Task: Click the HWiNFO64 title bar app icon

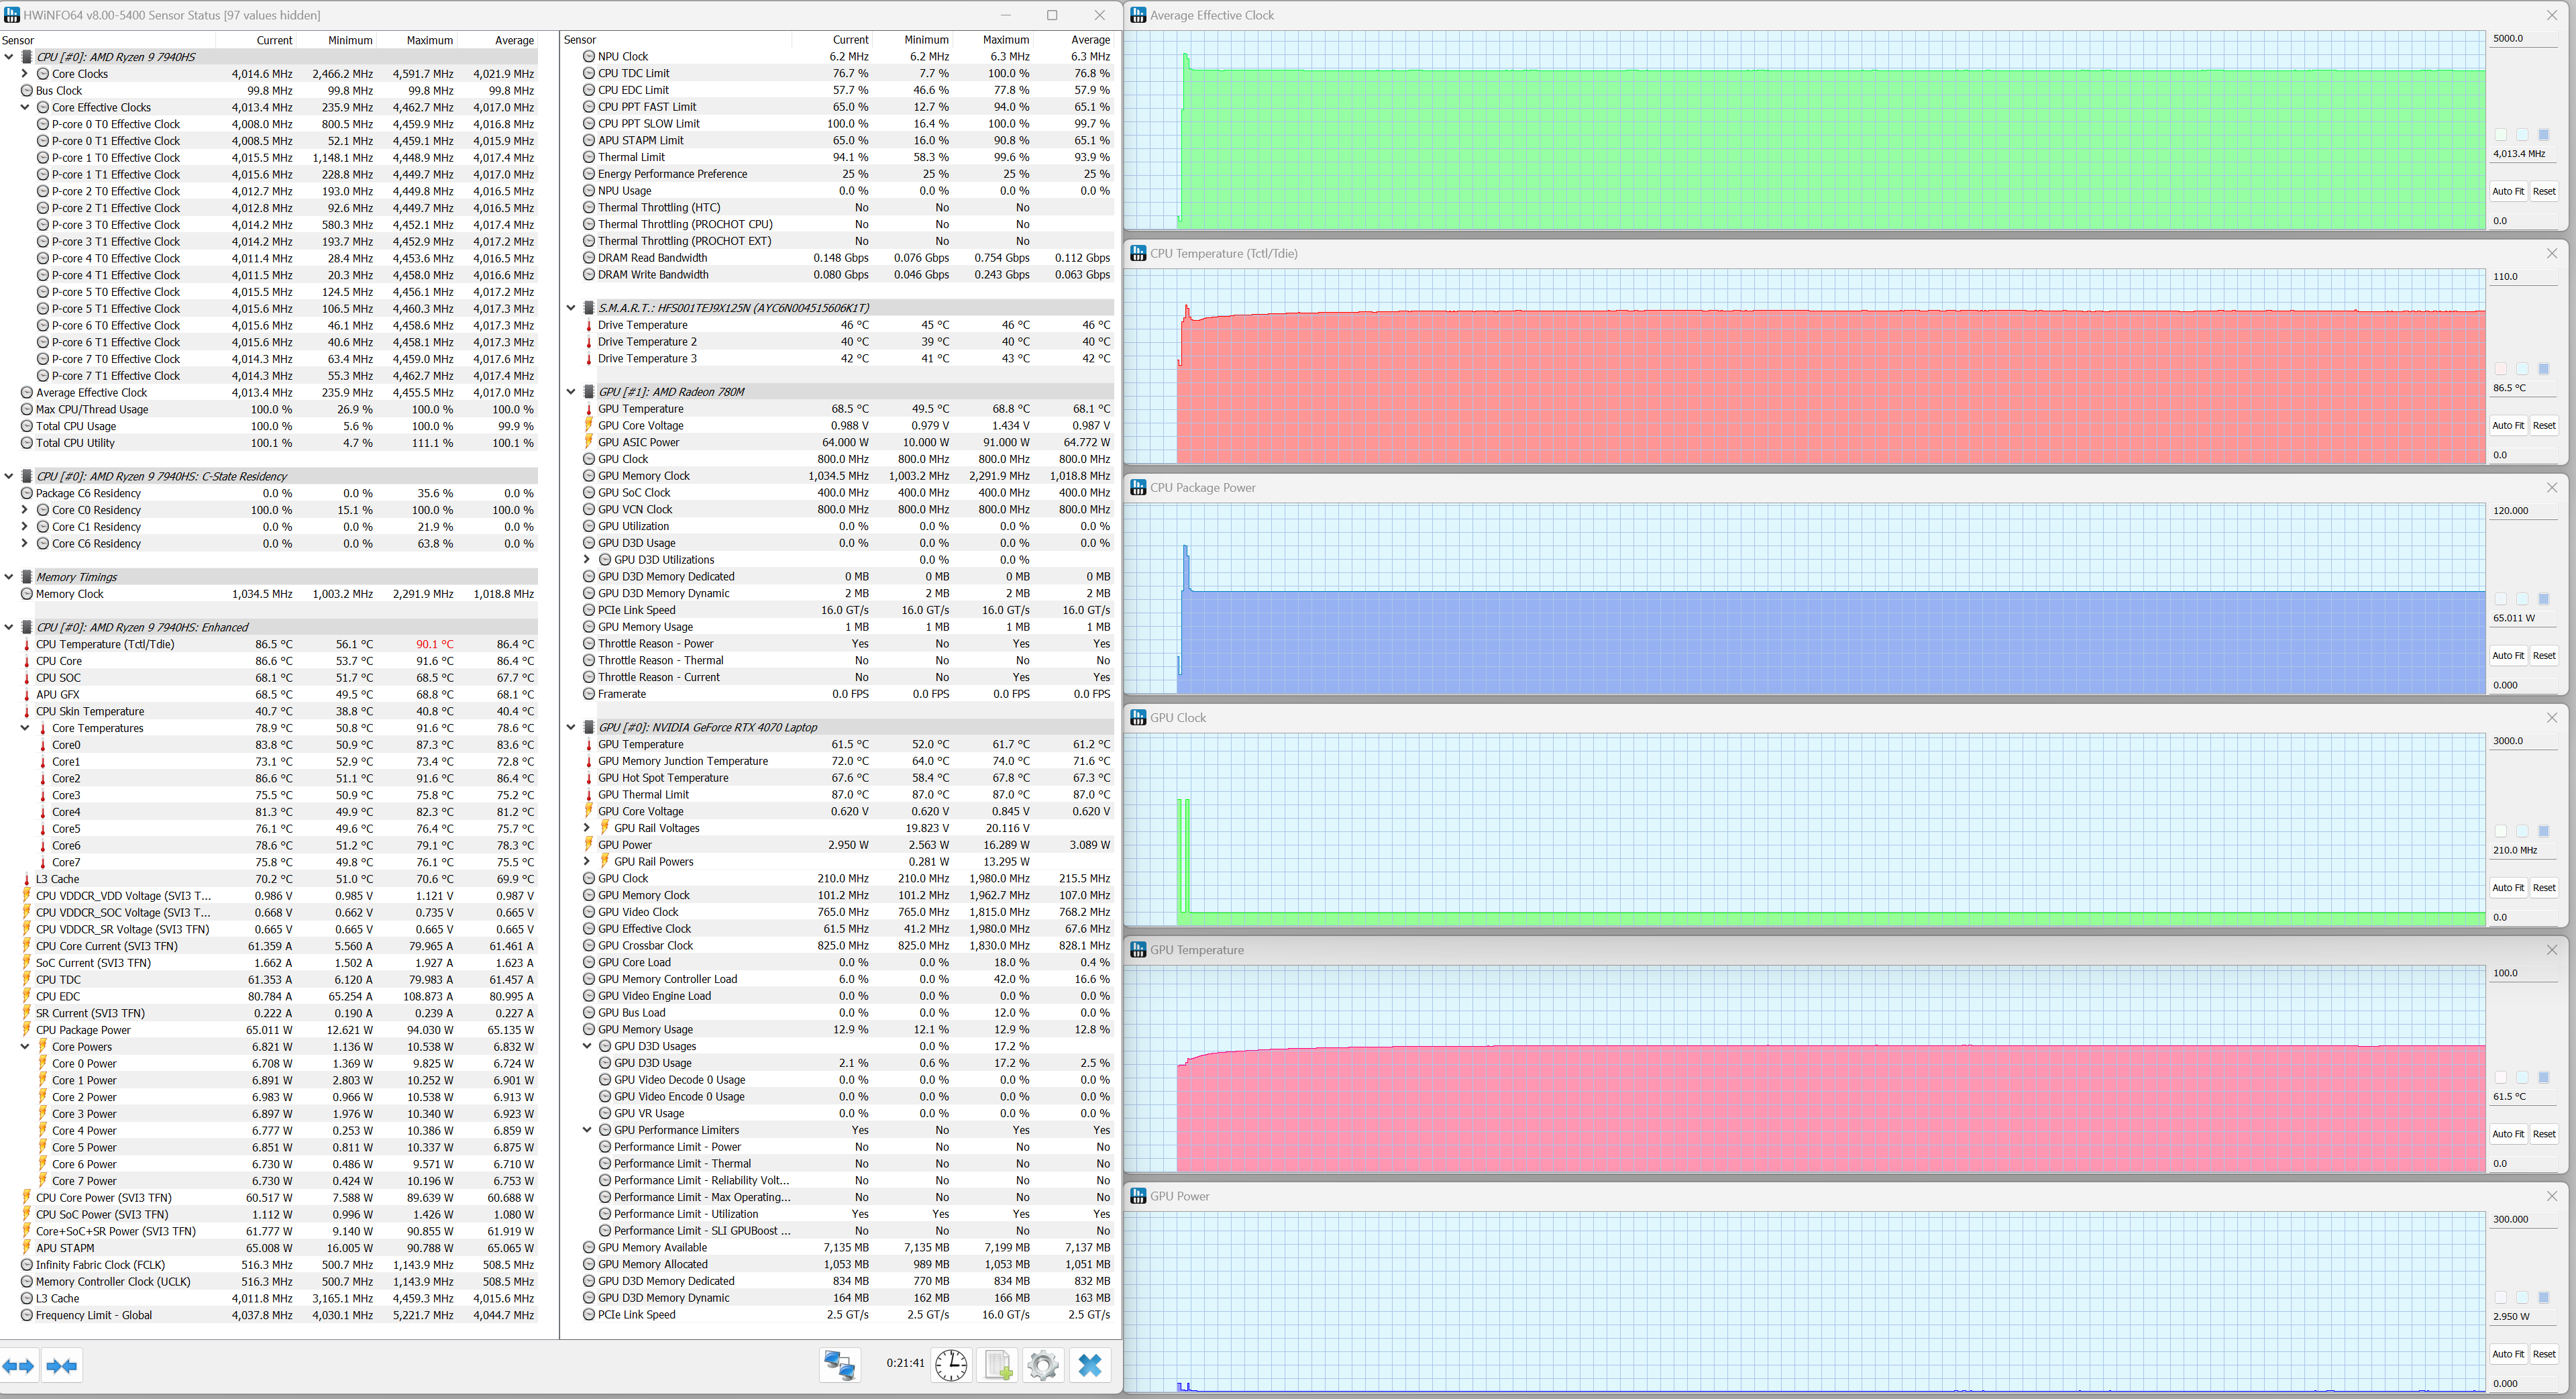Action: tap(12, 15)
